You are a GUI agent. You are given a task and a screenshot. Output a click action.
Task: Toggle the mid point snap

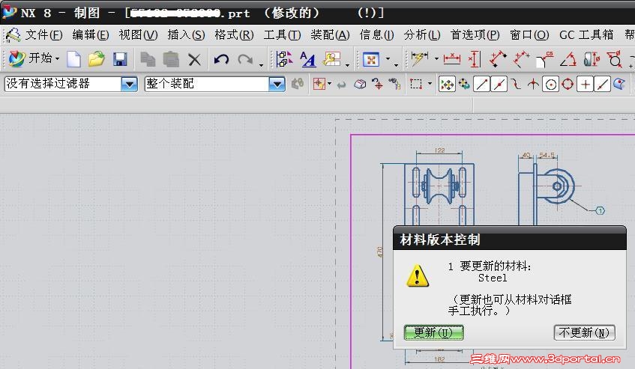(x=499, y=85)
